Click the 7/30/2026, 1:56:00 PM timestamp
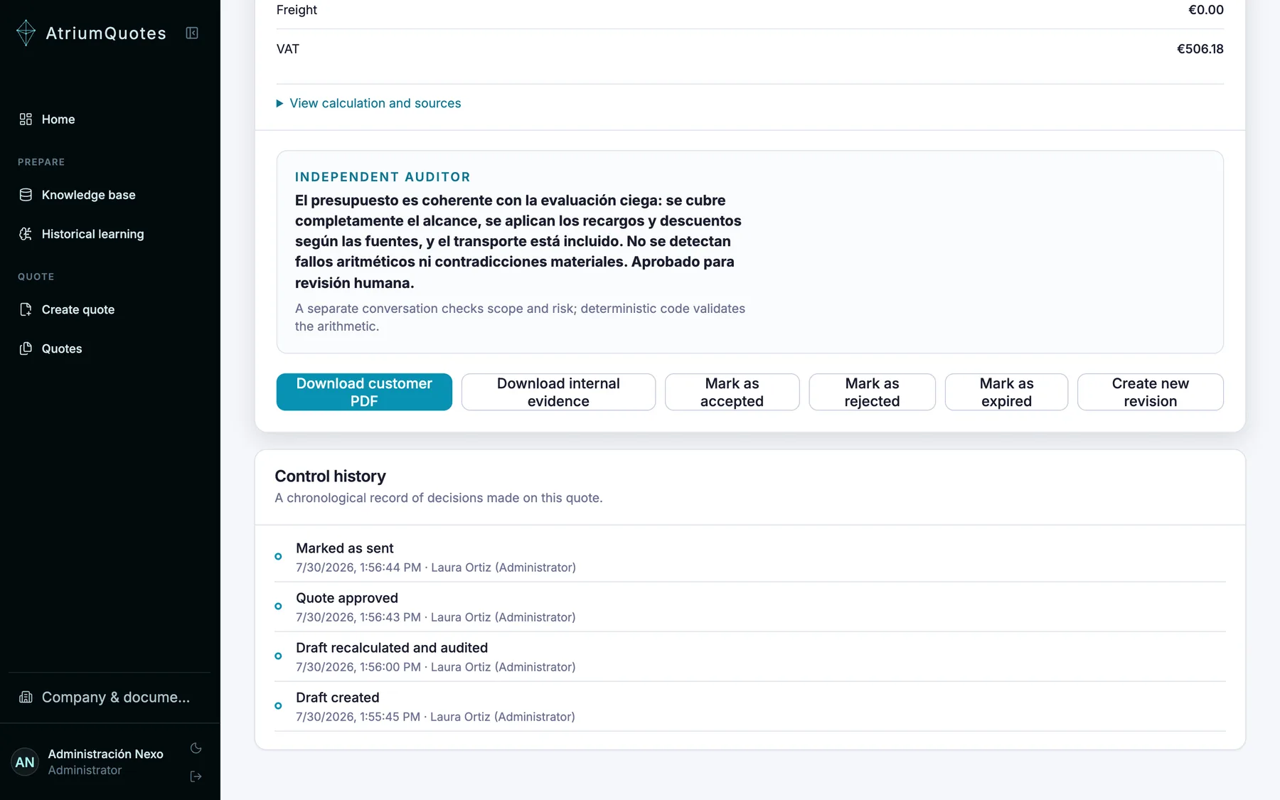 [x=358, y=667]
